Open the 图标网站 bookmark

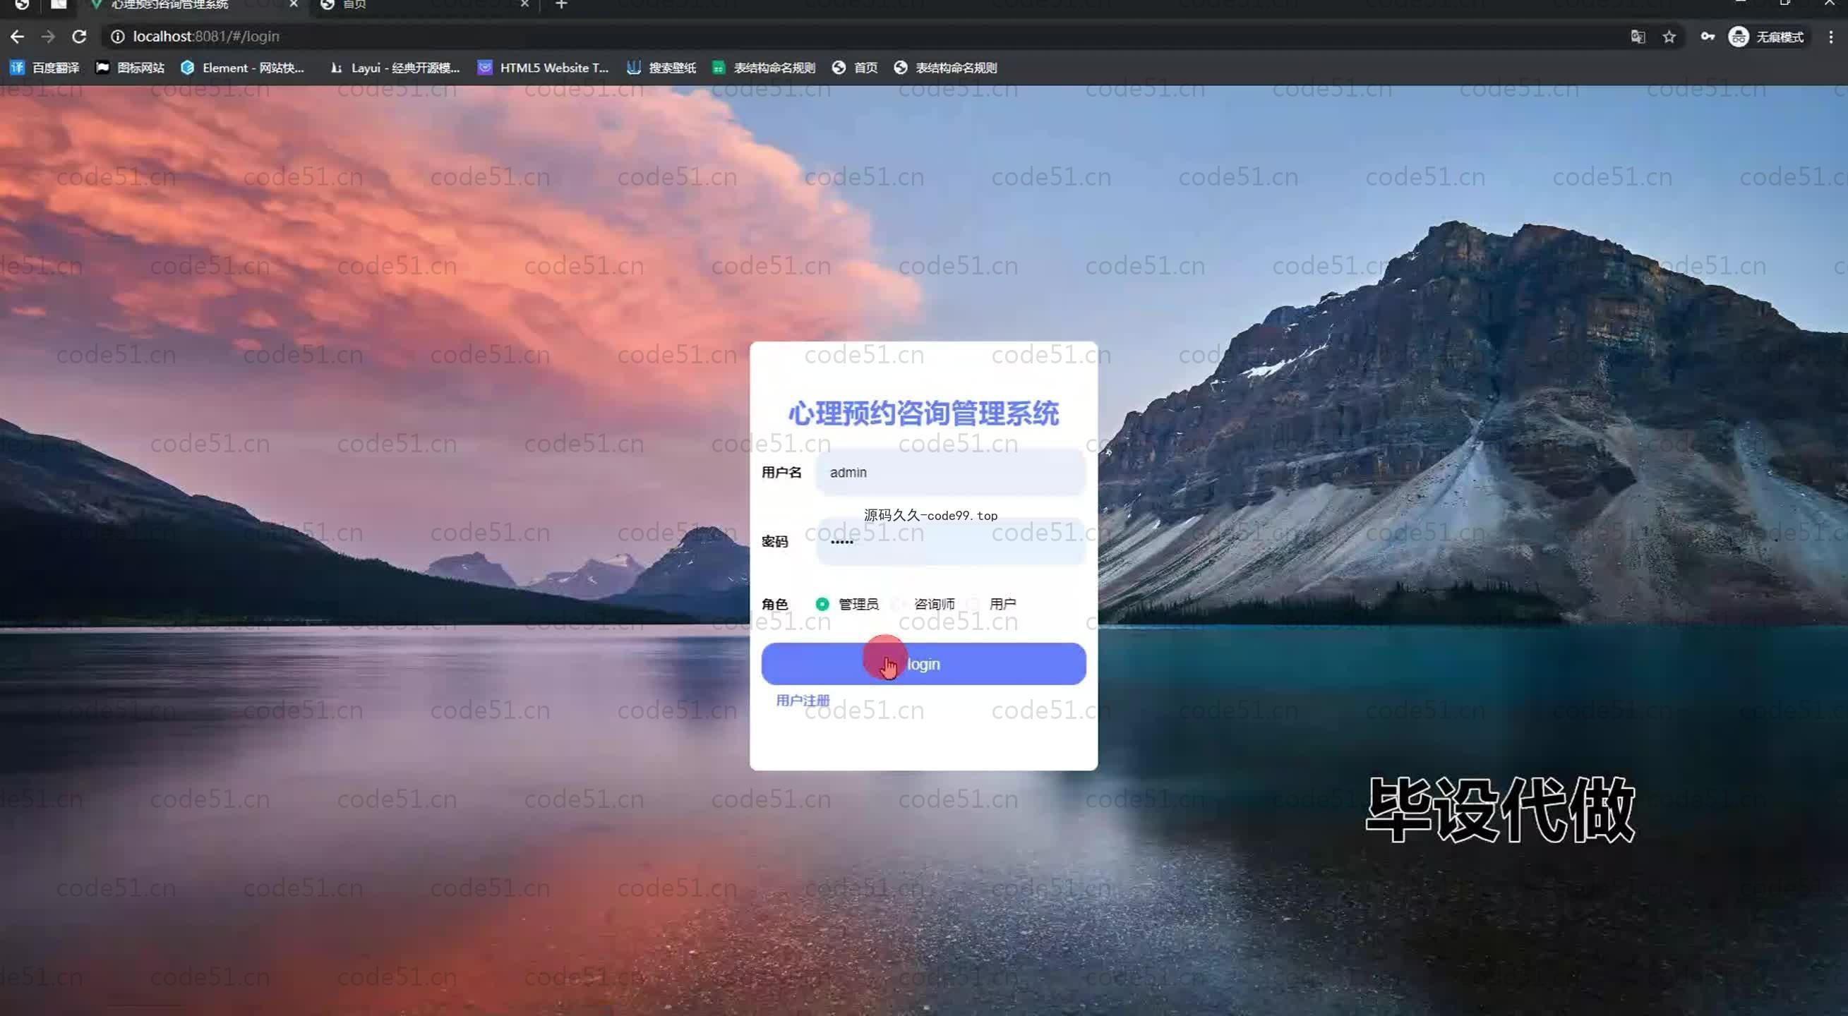(x=130, y=68)
